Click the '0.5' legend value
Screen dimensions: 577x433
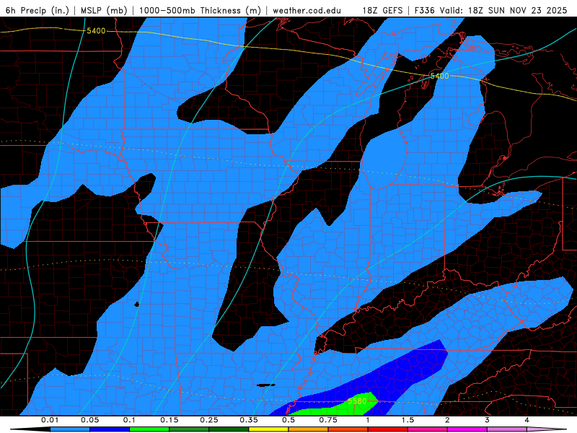288,420
